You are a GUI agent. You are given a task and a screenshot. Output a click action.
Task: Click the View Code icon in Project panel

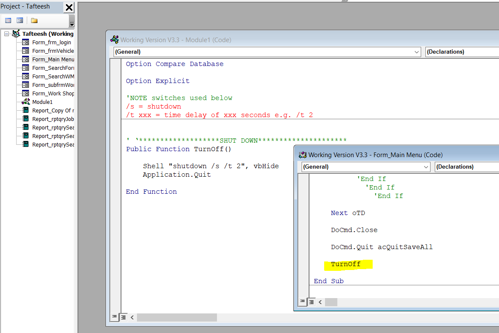coord(8,20)
